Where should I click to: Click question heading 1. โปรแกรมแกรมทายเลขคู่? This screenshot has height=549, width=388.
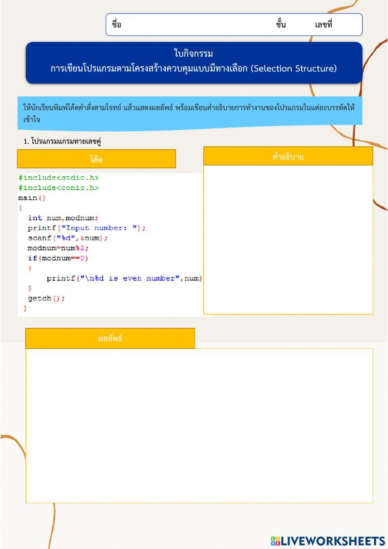point(62,141)
